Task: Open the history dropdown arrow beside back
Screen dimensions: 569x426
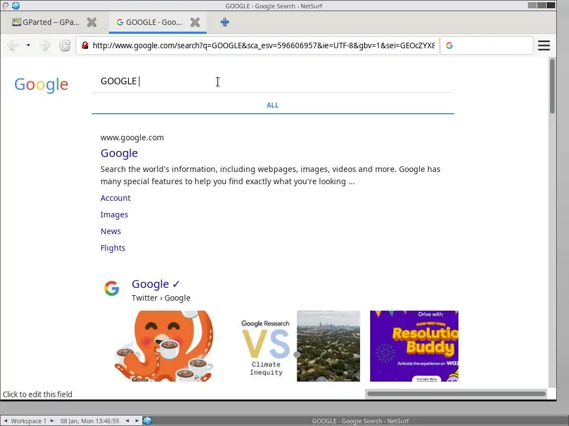Action: coord(28,45)
